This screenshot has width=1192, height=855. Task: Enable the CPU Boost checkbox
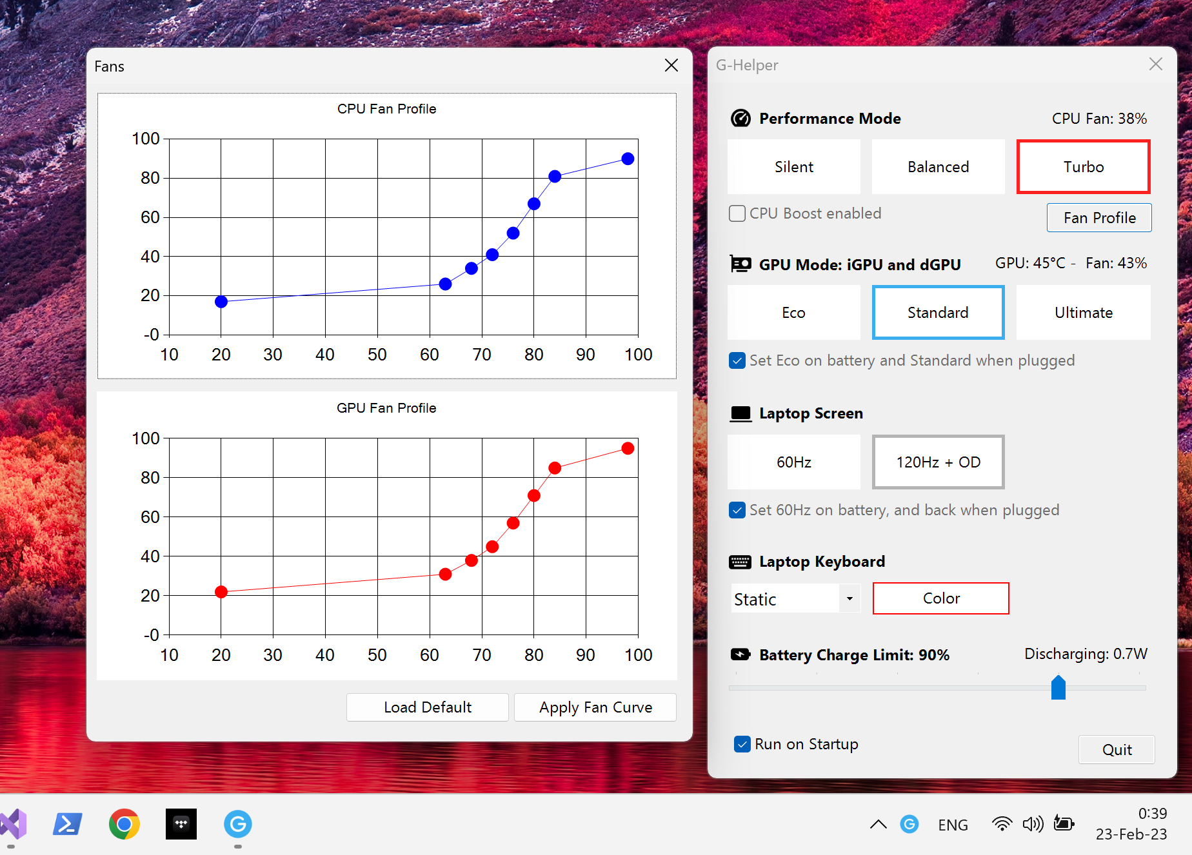737,213
